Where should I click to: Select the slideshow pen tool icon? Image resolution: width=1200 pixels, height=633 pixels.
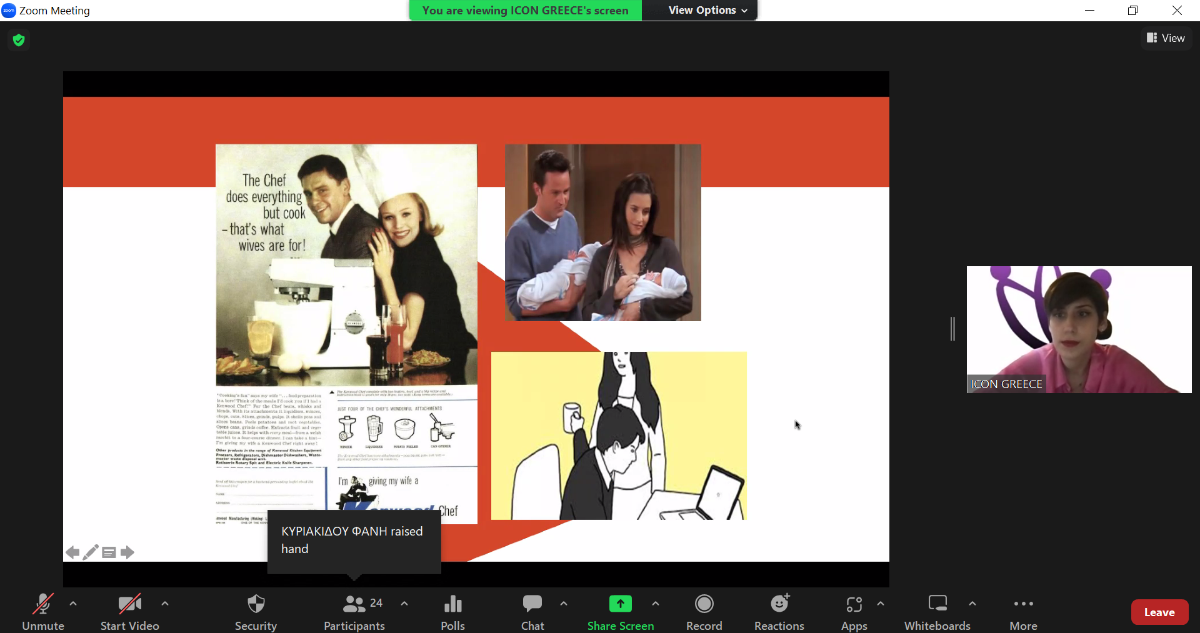(91, 552)
